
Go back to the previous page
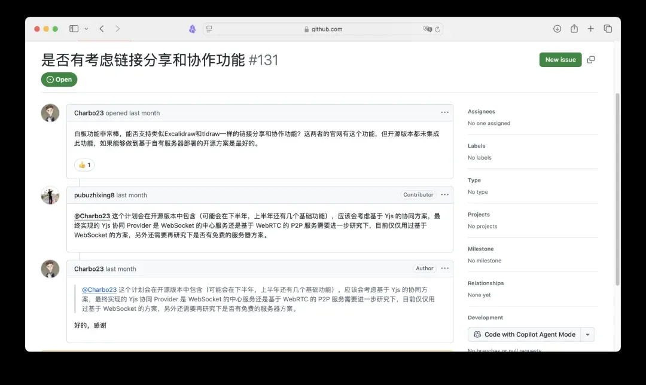(x=102, y=29)
